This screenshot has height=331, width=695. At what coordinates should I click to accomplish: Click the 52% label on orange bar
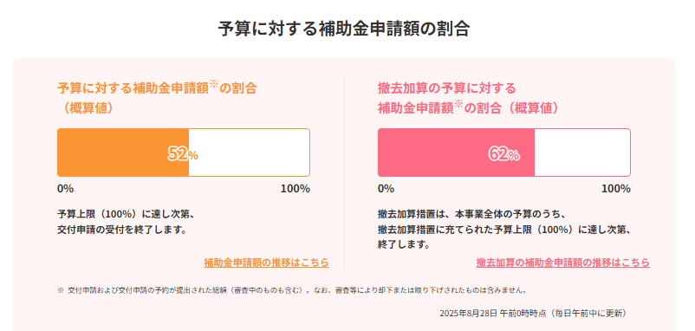(183, 153)
